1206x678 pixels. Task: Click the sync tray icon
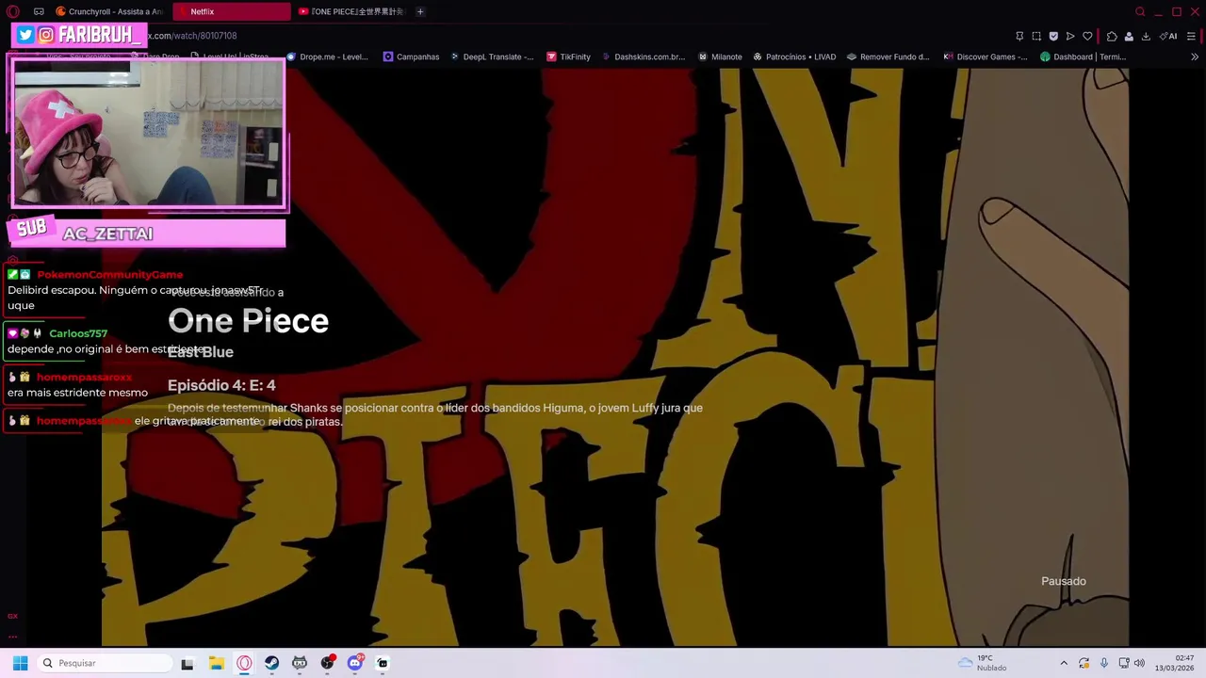coord(1084,663)
